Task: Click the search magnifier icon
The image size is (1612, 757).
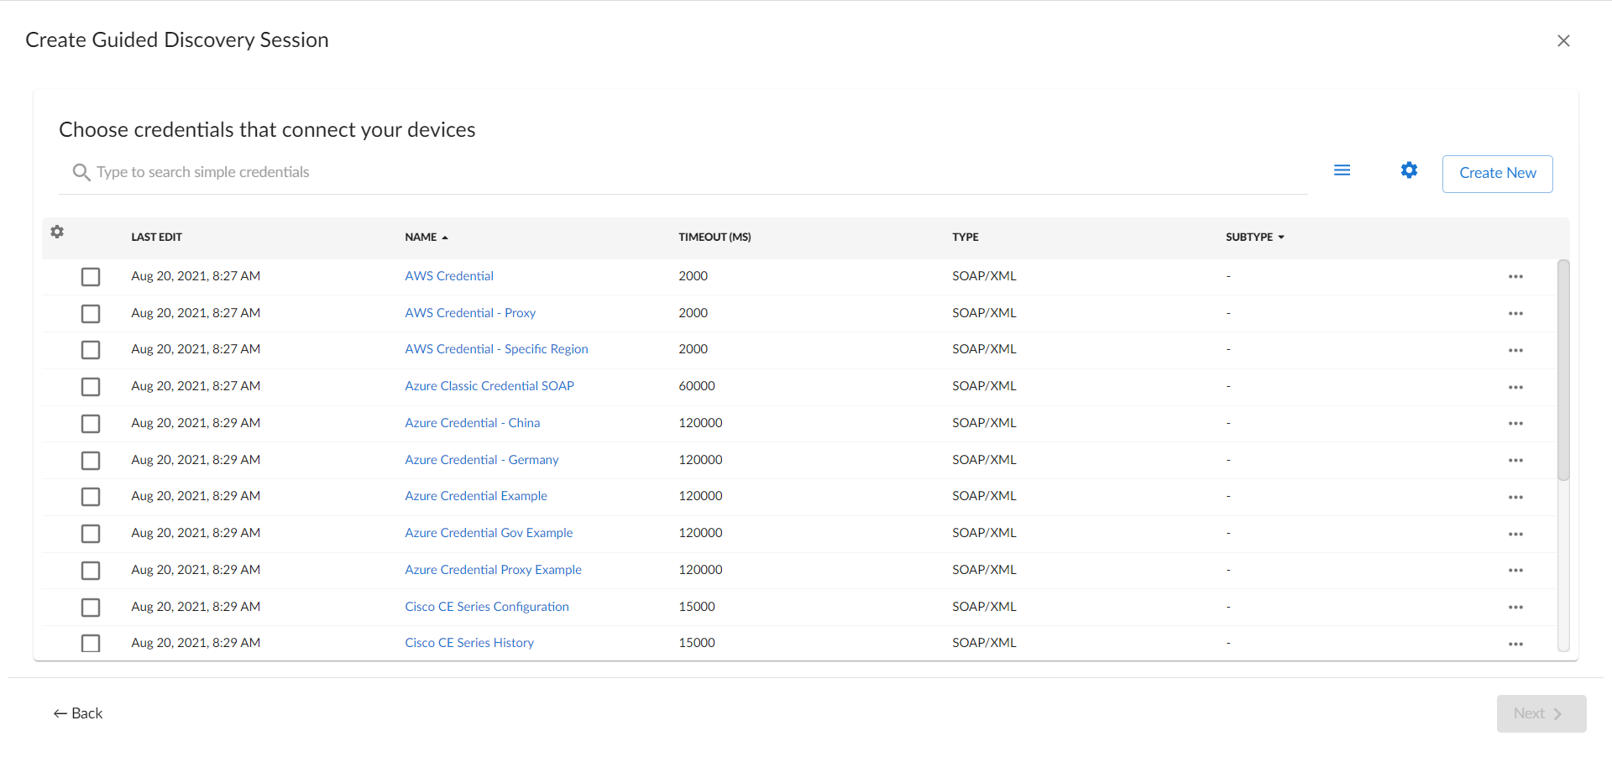Action: [x=81, y=173]
